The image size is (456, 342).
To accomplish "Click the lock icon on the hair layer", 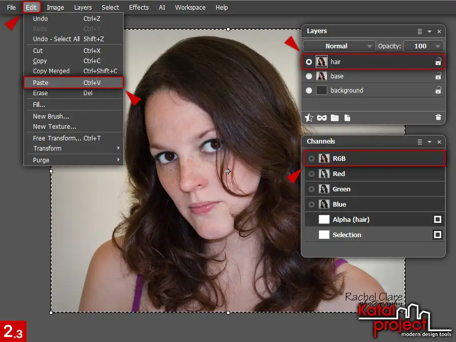I will click(437, 62).
